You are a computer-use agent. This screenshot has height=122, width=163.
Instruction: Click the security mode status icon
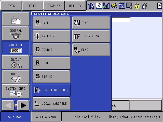pyautogui.click(x=114, y=6)
